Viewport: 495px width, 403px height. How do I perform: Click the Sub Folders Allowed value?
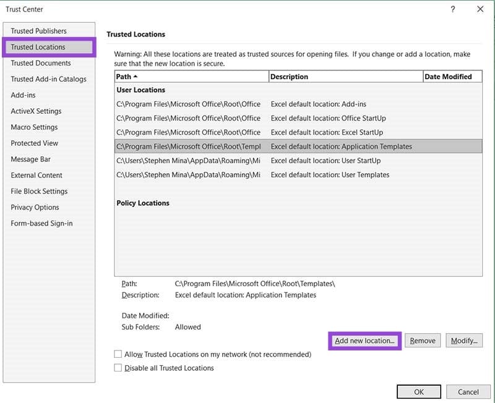click(188, 327)
